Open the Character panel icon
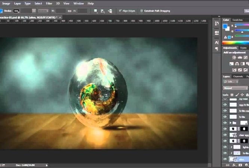The height and width of the screenshot is (168, 249). [217, 42]
